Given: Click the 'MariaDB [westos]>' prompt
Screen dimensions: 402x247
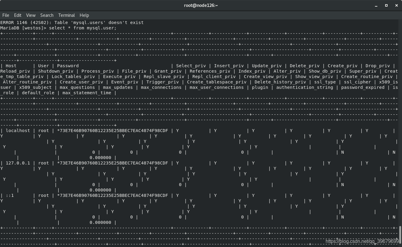Looking at the screenshot, I should (x=23, y=28).
